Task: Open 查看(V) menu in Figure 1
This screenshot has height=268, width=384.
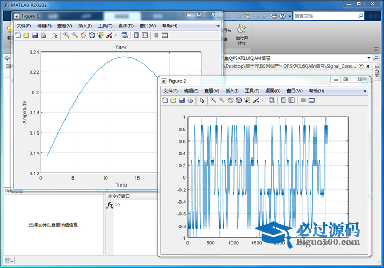Action: coord(64,26)
